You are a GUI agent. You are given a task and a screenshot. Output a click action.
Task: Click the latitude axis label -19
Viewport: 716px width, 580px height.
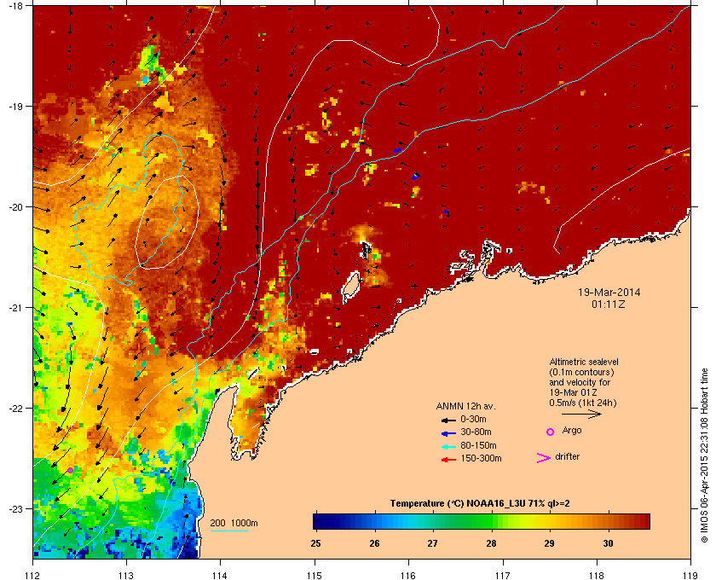(x=15, y=106)
